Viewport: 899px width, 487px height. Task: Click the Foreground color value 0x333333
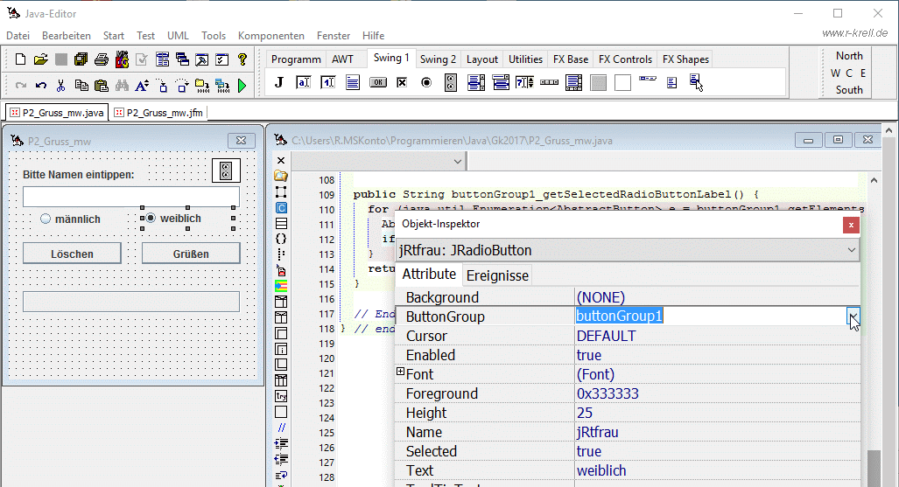click(x=608, y=393)
